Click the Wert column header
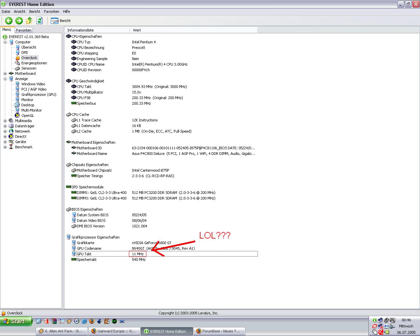Image resolution: width=420 pixels, height=336 pixels. pos(194,30)
